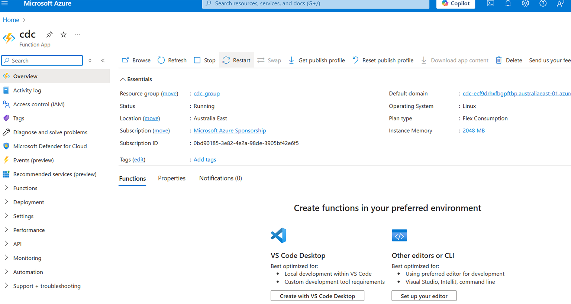Toggle expand/collapse all menu groups

click(90, 61)
